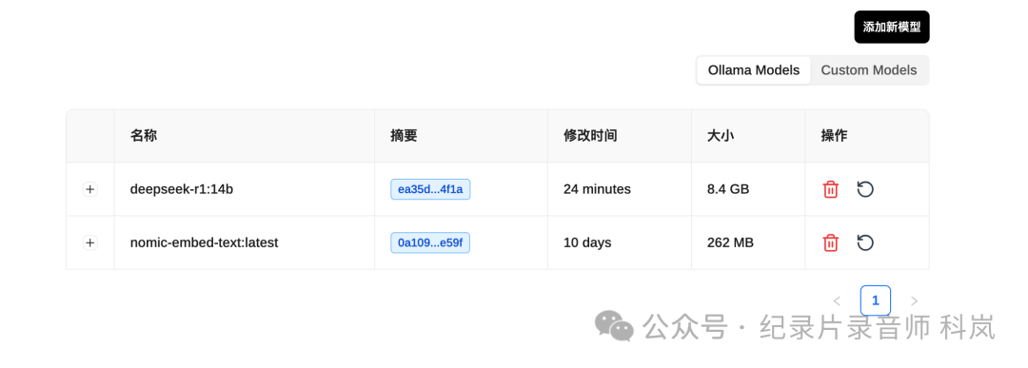Refresh the nomic-embed-text:latest model
The height and width of the screenshot is (368, 1028).
[865, 242]
